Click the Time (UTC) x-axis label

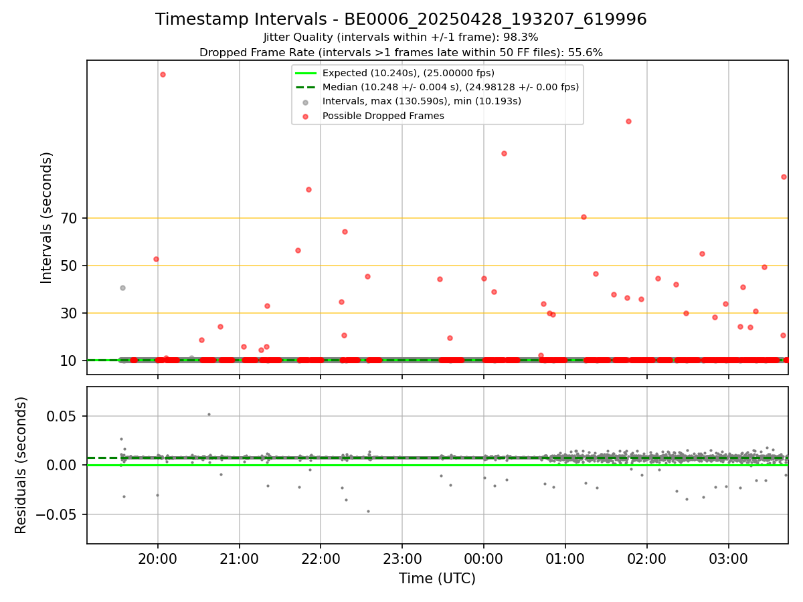[x=437, y=579]
